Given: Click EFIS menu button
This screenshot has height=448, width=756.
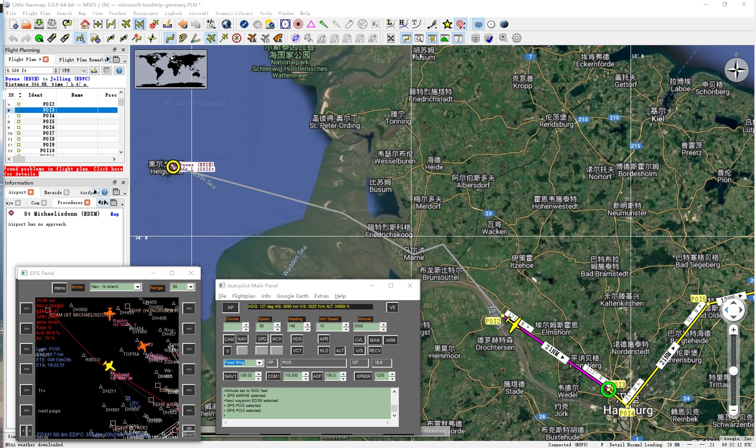Looking at the screenshot, I should click(60, 288).
